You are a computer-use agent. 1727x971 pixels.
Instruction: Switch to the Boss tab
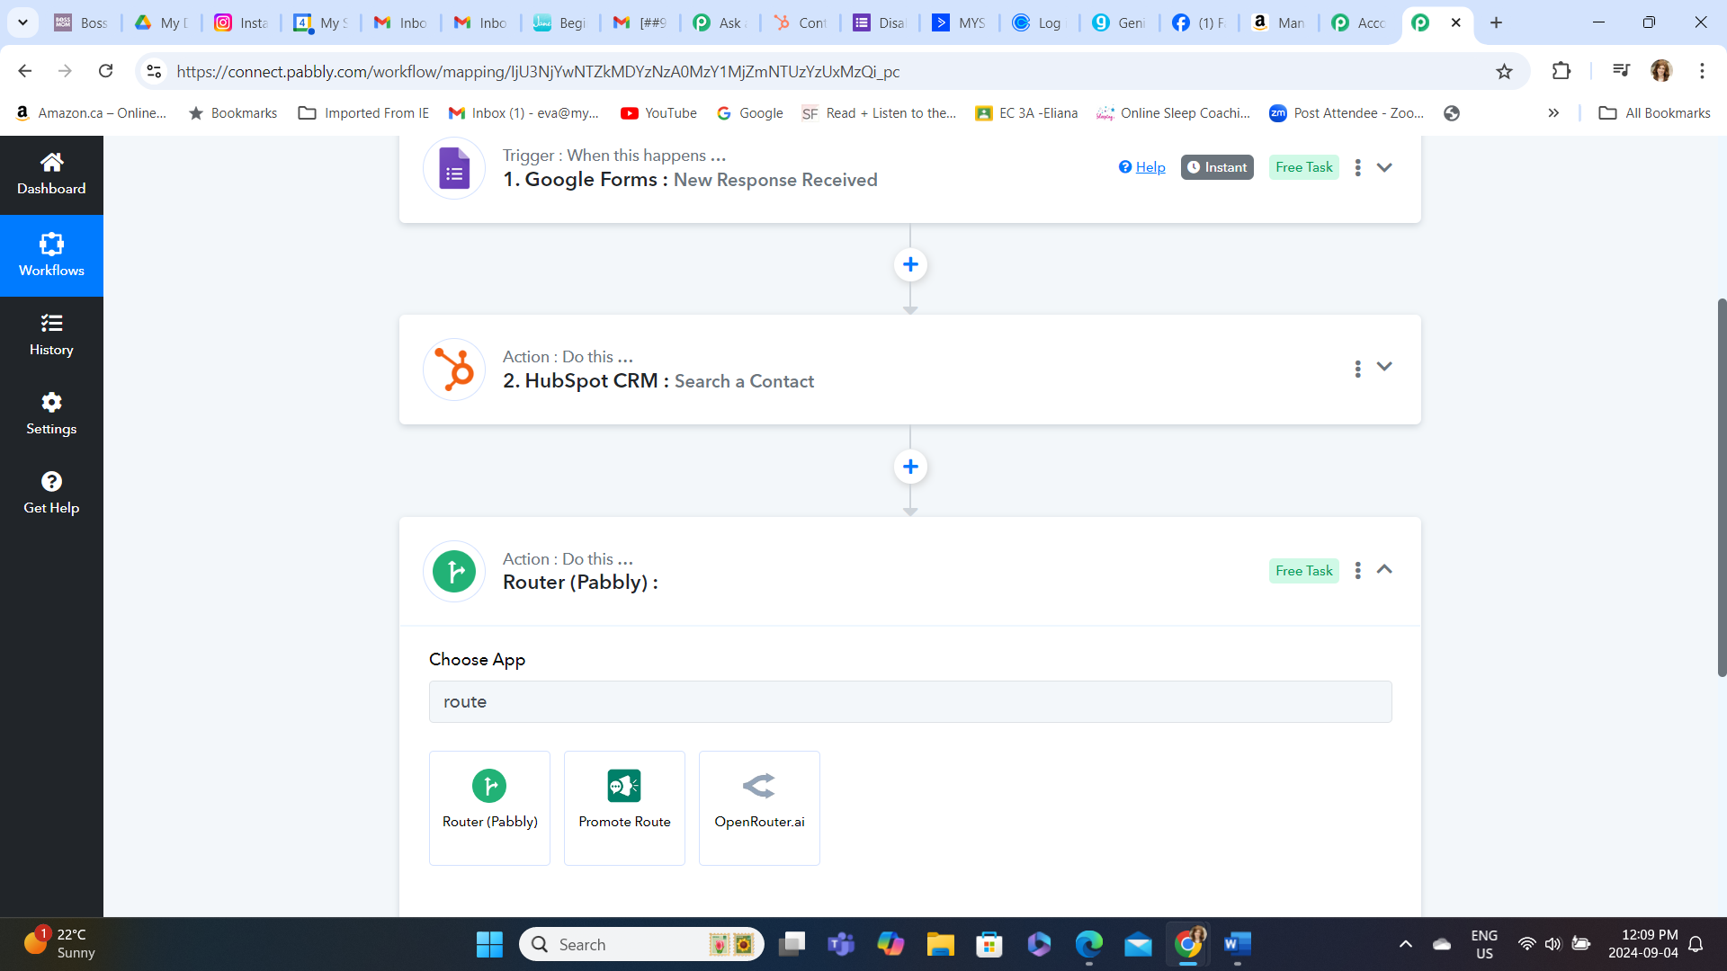point(81,22)
